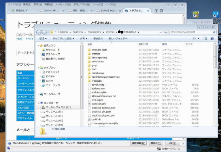Select the webapps folder
Screen dimensions: 221x152
coord(96,81)
